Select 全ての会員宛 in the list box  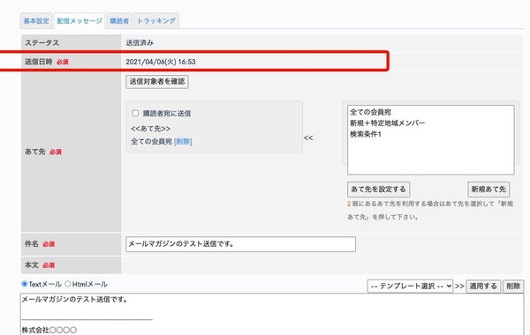(x=370, y=112)
